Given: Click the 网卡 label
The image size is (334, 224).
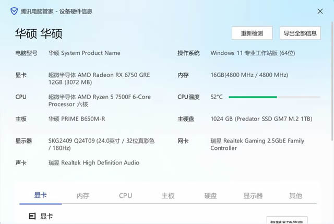Looking at the screenshot, I should click(x=183, y=141).
